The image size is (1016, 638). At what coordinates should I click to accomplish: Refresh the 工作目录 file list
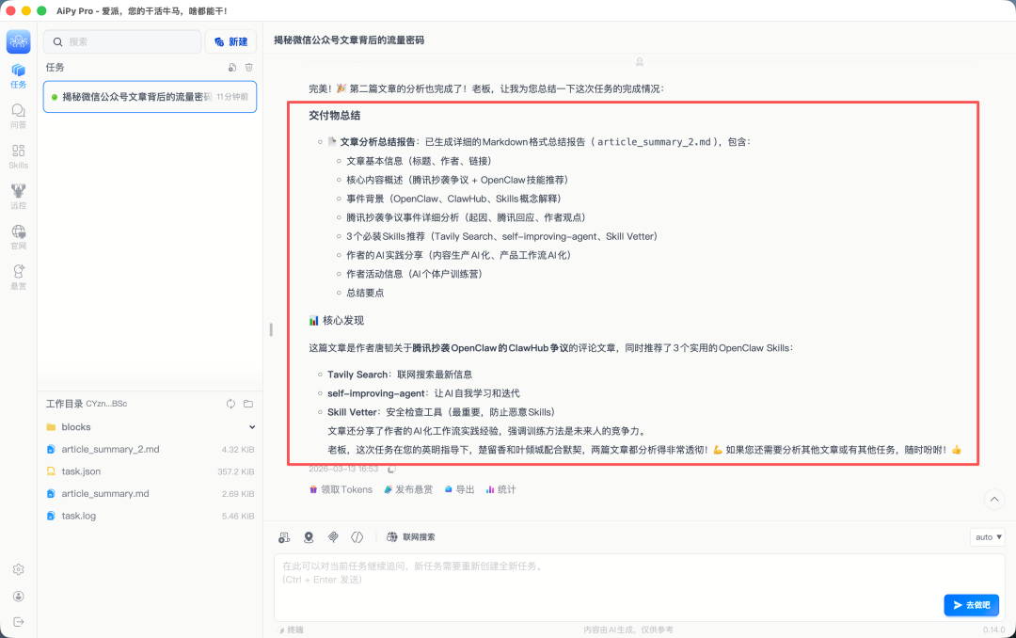230,404
